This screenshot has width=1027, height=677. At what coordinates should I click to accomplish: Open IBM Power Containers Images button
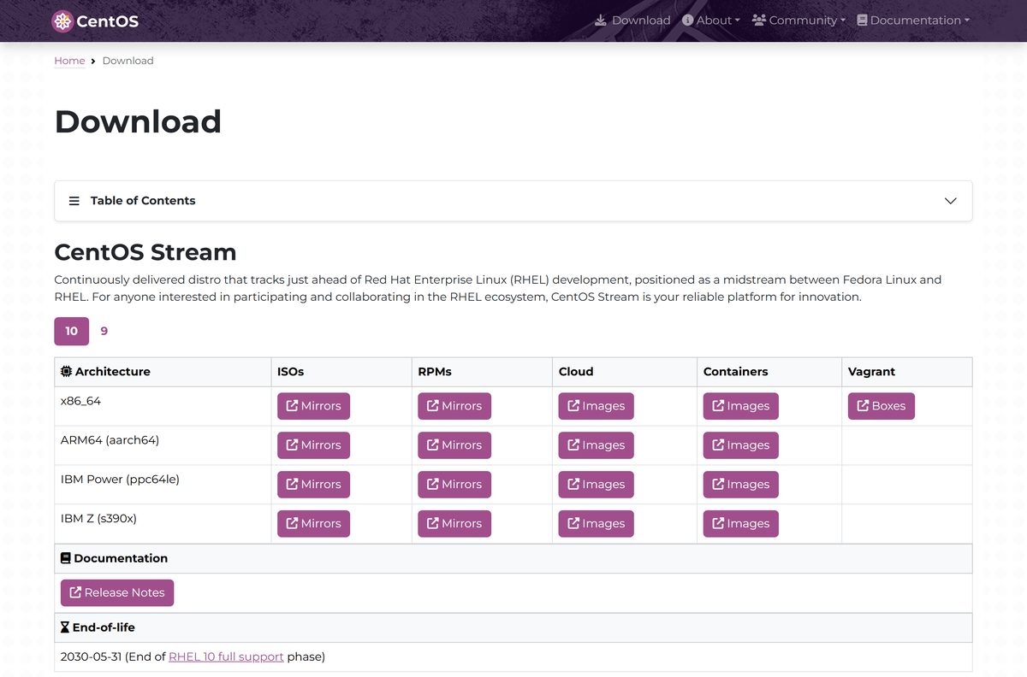pyautogui.click(x=741, y=485)
